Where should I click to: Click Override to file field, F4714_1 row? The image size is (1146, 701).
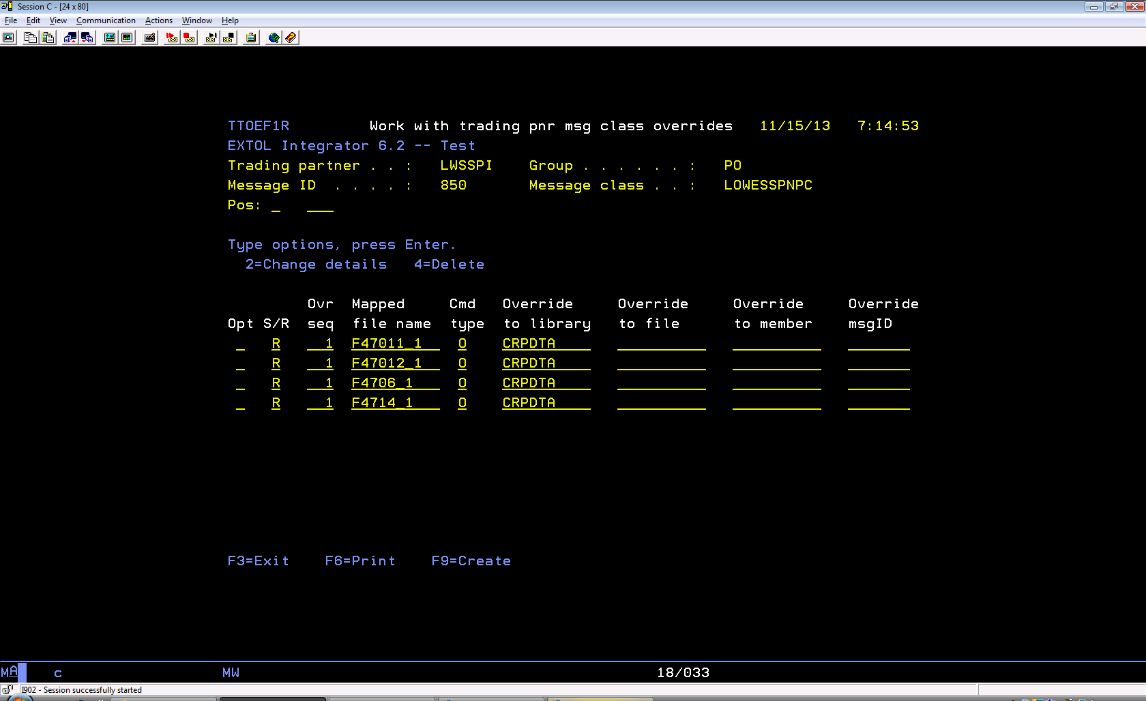[x=662, y=403]
